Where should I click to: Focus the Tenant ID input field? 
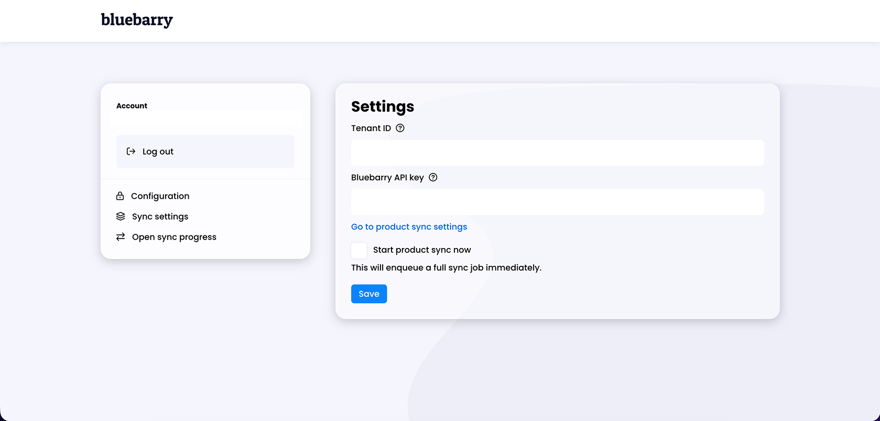pos(558,153)
